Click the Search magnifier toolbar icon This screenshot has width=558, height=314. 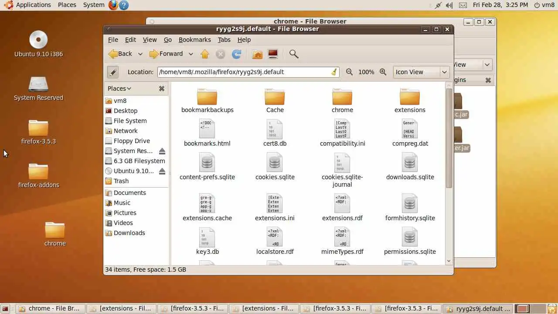tap(294, 54)
